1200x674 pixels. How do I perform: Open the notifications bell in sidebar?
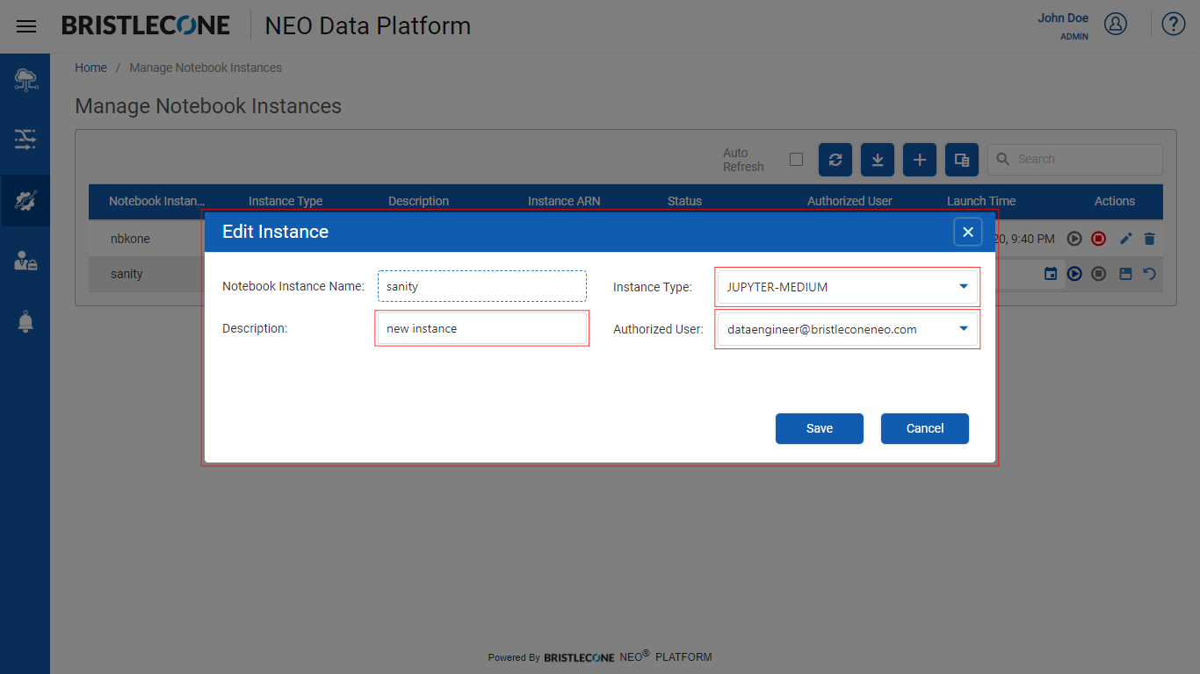tap(25, 322)
